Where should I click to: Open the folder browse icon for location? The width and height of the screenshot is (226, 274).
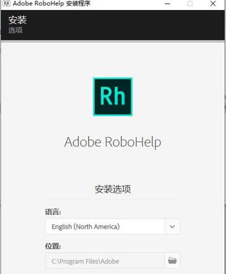[172, 260]
